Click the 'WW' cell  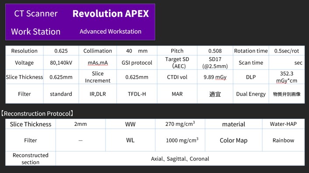pos(130,124)
